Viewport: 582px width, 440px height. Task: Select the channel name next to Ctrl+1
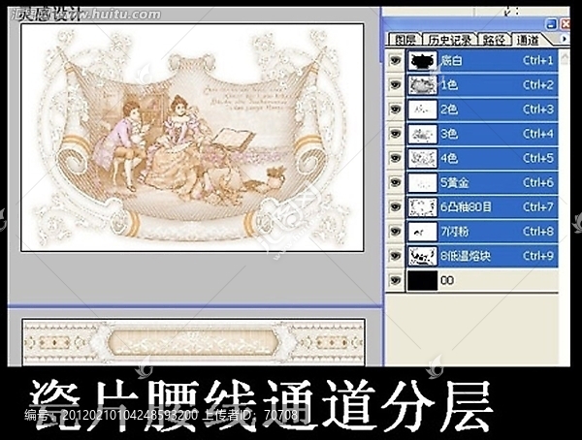tap(451, 60)
